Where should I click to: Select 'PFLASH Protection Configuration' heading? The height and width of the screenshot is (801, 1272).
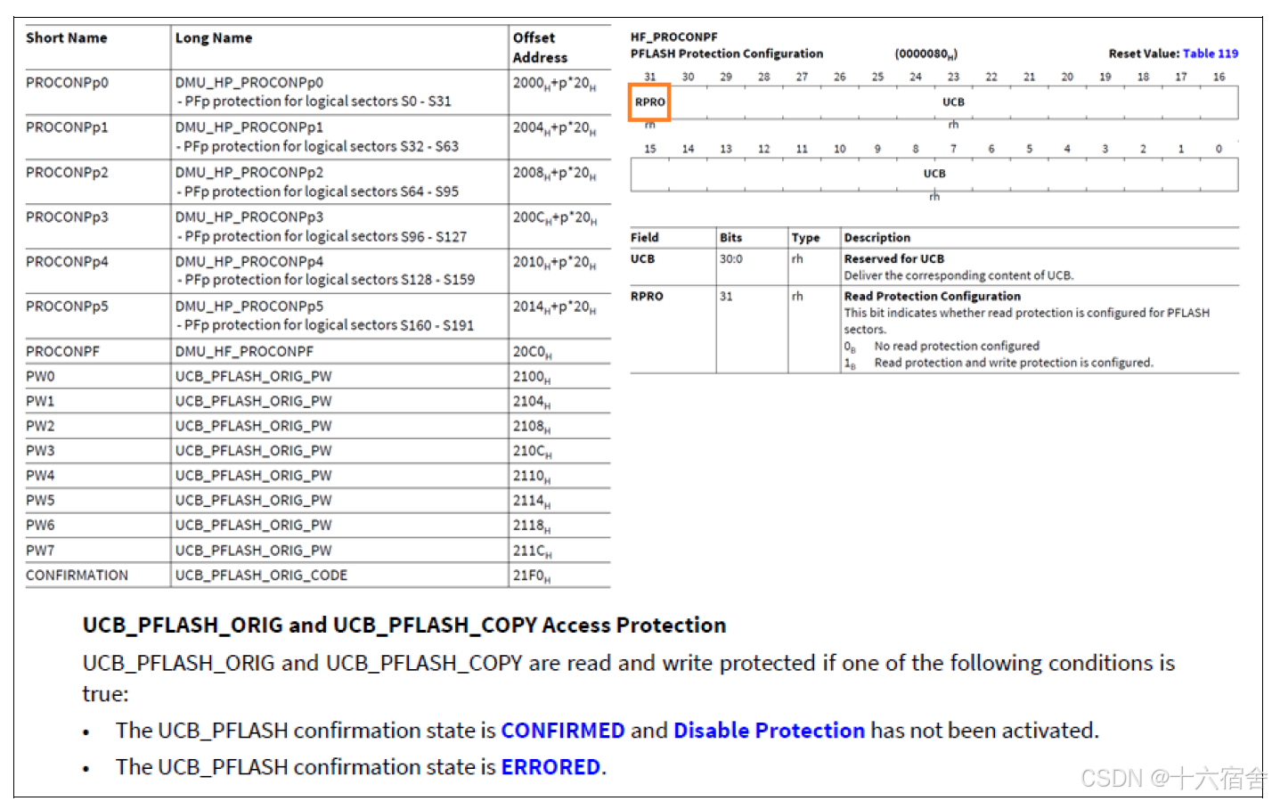click(727, 53)
